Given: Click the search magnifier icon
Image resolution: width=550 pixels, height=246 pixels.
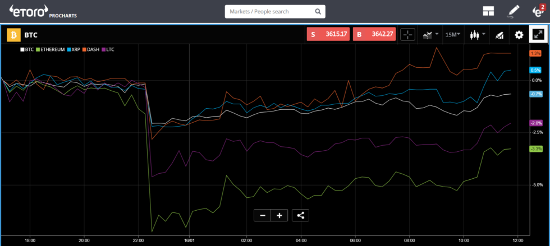Looking at the screenshot, I should click(x=318, y=11).
